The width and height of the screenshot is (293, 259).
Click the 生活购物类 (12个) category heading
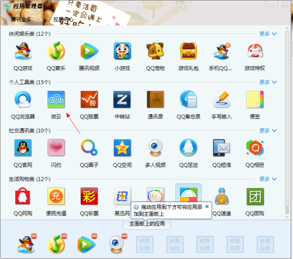point(29,179)
